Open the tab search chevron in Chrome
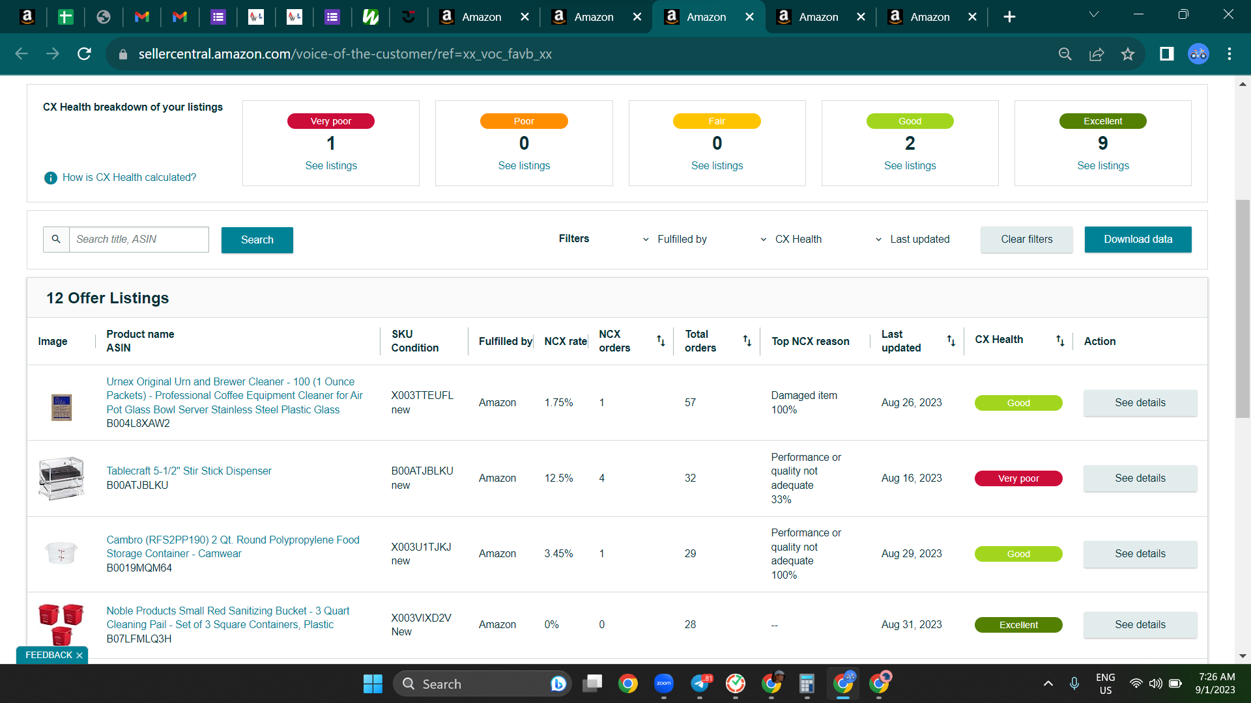Viewport: 1251px width, 703px height. coord(1094,14)
